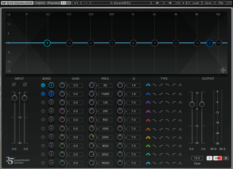Enable band 8 with its power button
The height and width of the screenshot is (169, 233).
[x=43, y=146]
